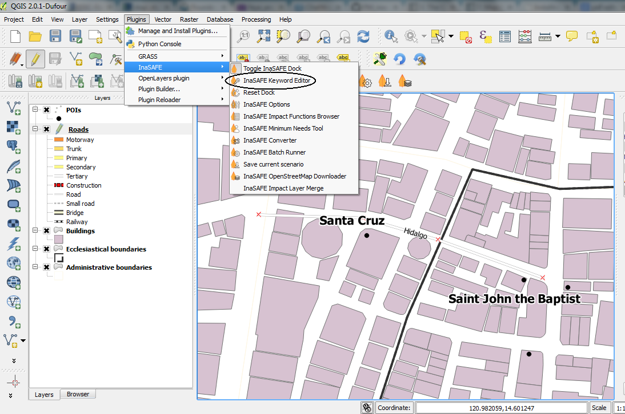Open dropdown arrow next to Measure tool
The image size is (625, 414).
pos(558,36)
